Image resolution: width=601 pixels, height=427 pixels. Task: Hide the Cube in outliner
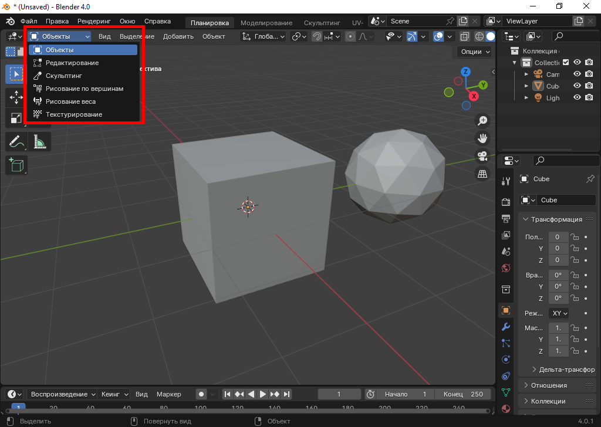click(x=577, y=86)
